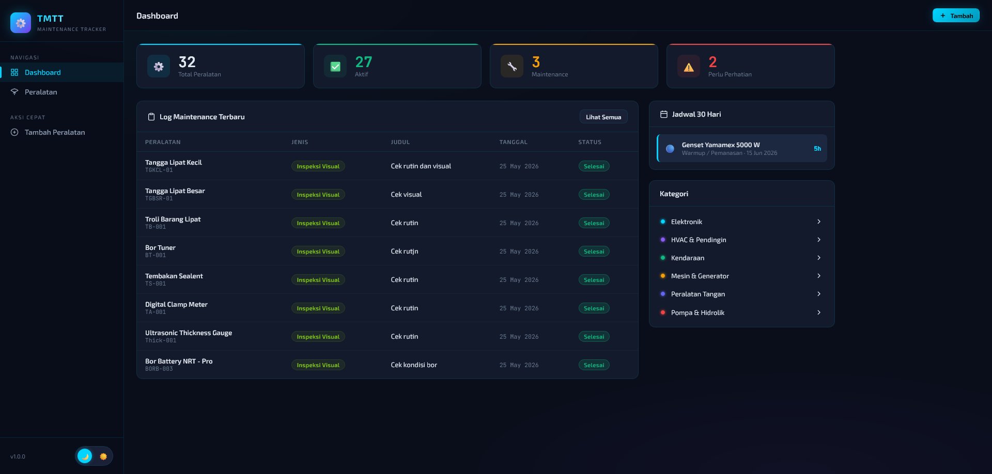The image size is (992, 474).
Task: Click the JUDUL column header
Action: point(400,142)
